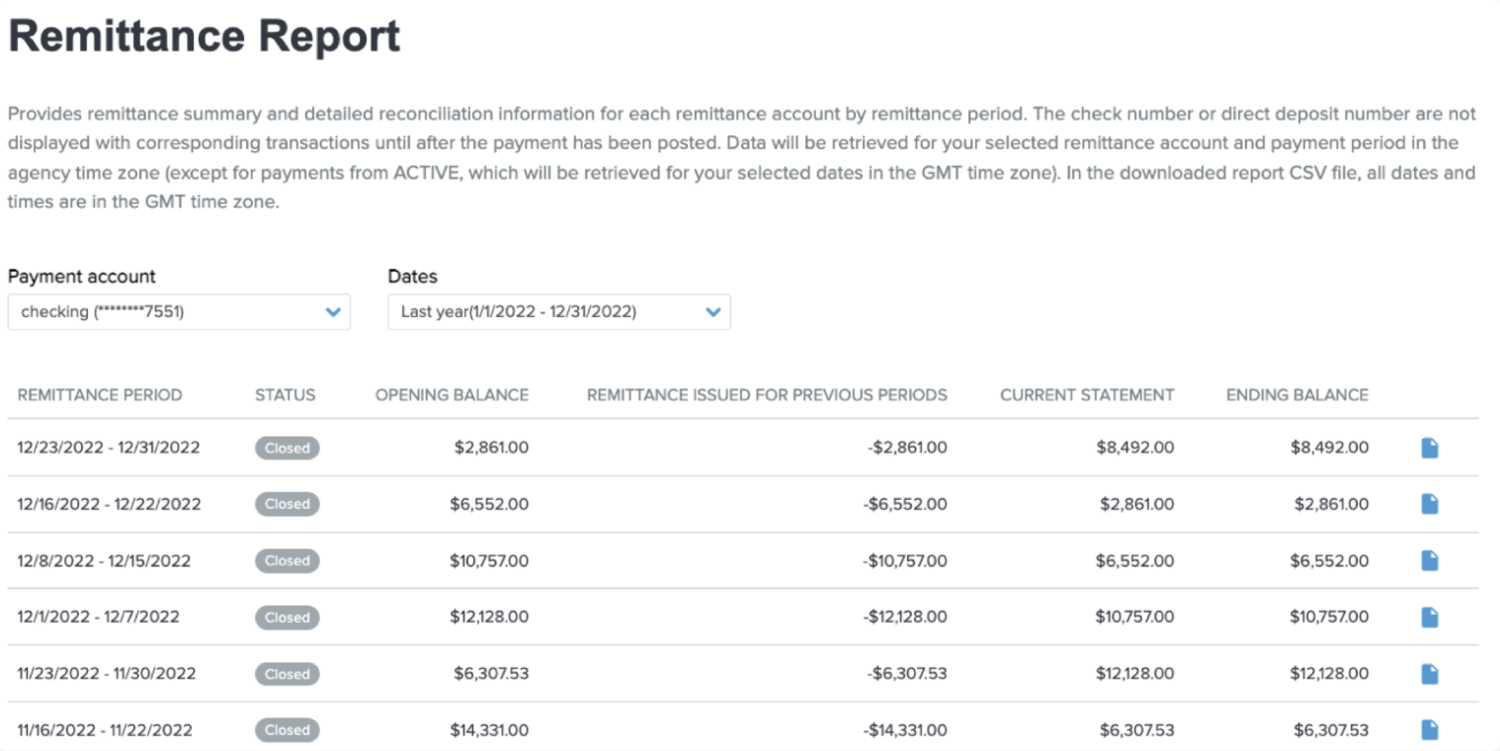
Task: Select the 11/16/2022 - 11/22/2022 remittance period
Action: (105, 731)
